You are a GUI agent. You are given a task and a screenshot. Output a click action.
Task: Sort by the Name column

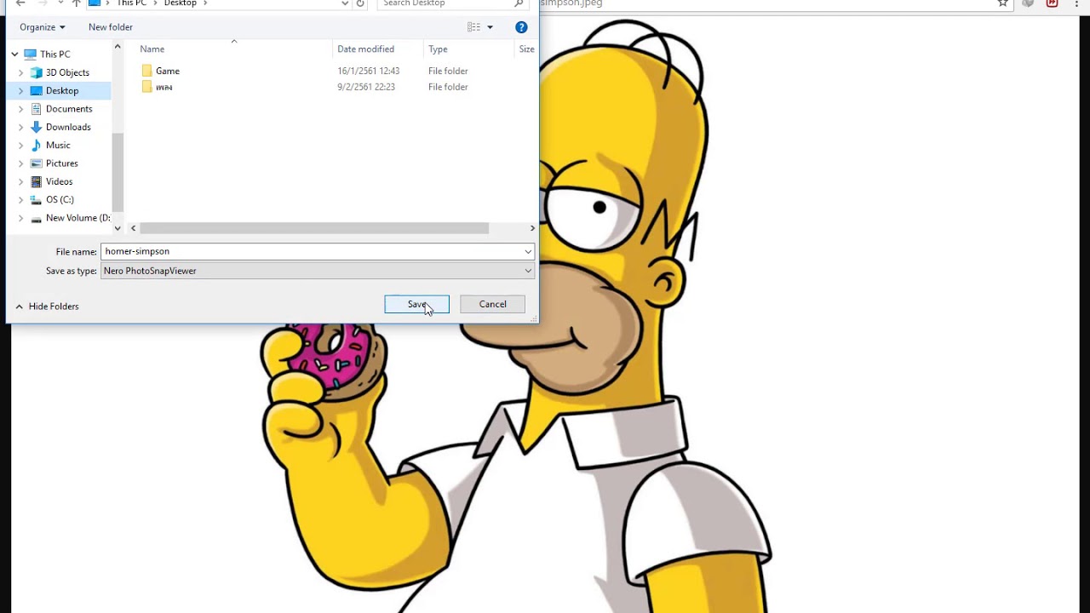click(152, 49)
